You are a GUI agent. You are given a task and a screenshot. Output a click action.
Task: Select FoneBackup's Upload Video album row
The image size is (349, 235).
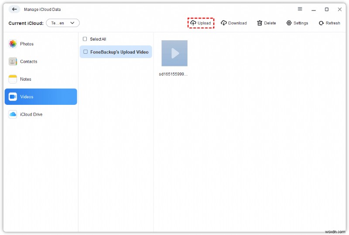tap(116, 52)
